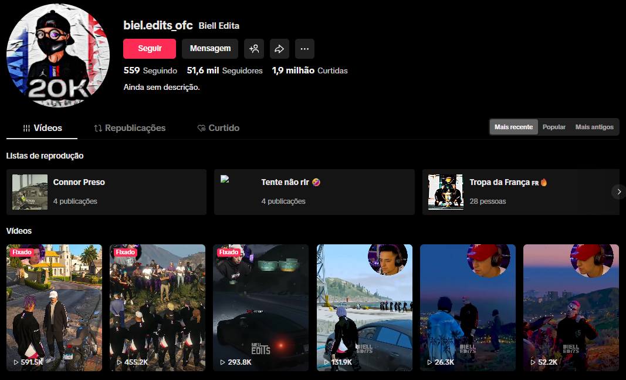626x380 pixels.
Task: Click the Mensagem button
Action: (210, 49)
